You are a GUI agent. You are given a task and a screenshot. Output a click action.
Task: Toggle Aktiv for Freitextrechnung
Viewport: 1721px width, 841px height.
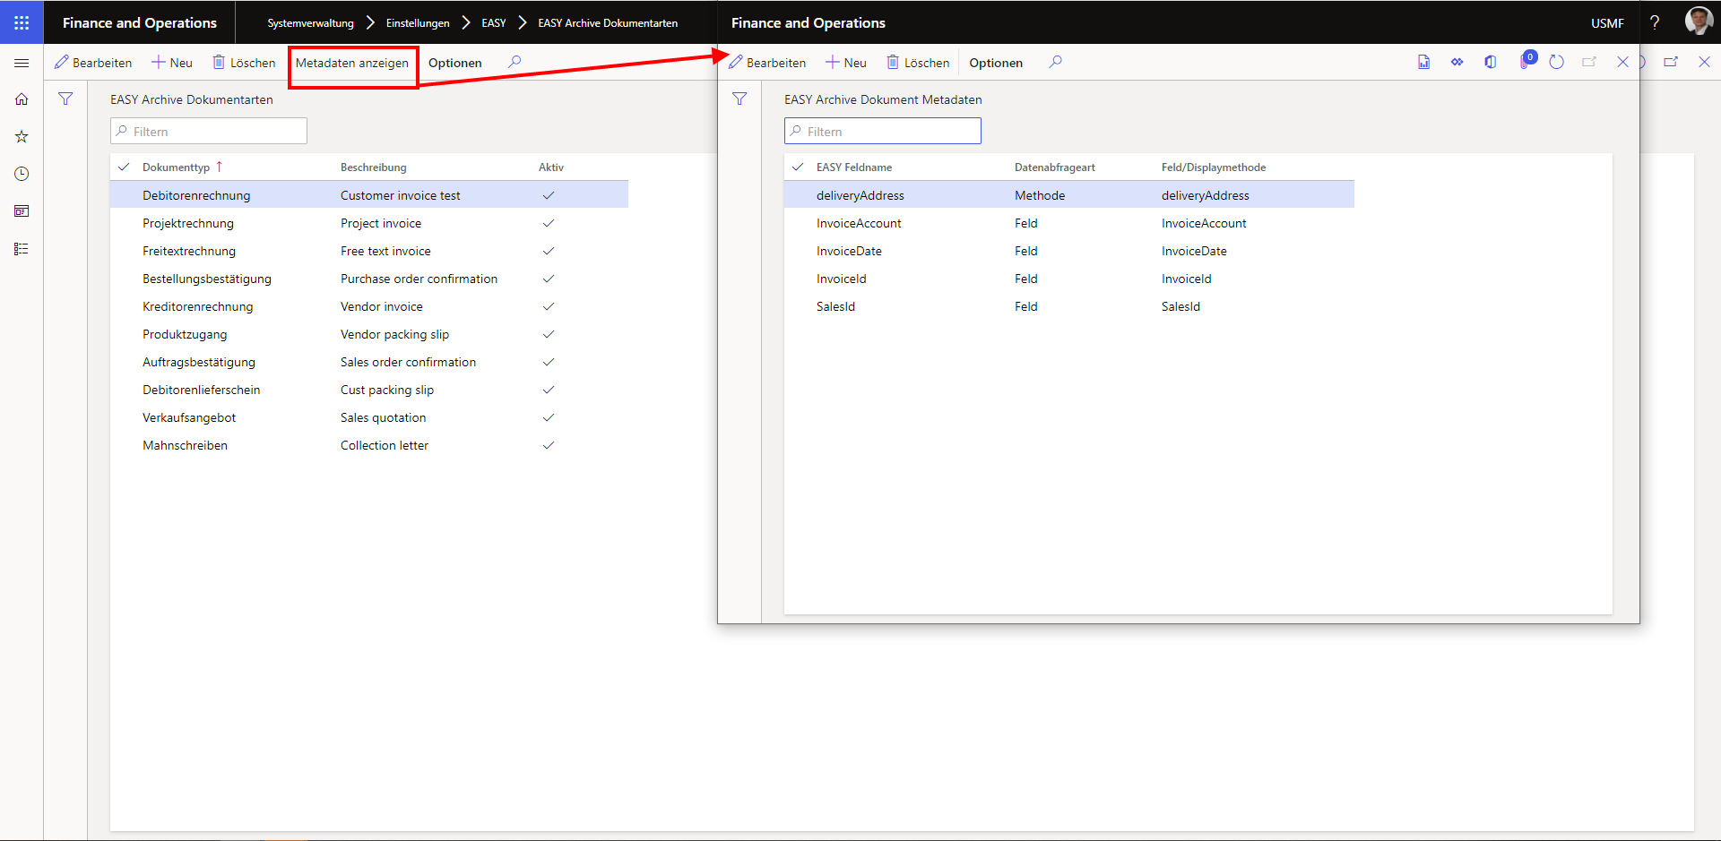(549, 251)
